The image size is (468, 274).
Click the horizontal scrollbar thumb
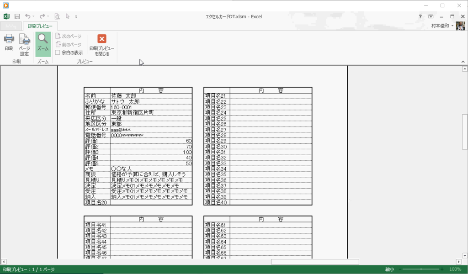(315, 262)
